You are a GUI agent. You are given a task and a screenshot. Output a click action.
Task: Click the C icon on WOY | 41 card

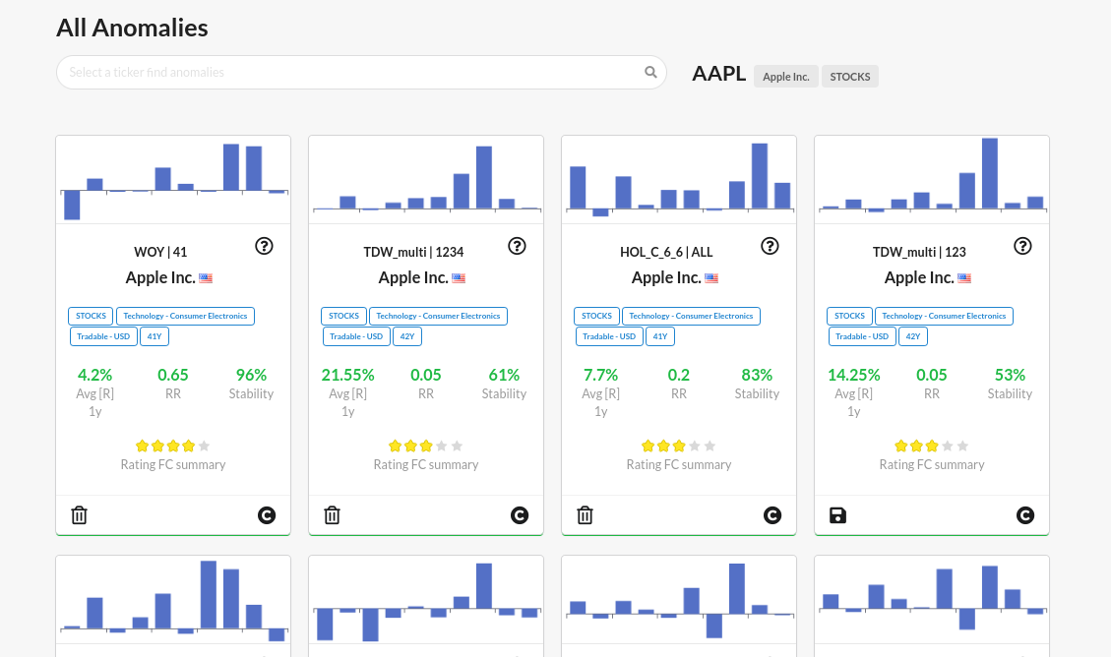click(x=267, y=515)
